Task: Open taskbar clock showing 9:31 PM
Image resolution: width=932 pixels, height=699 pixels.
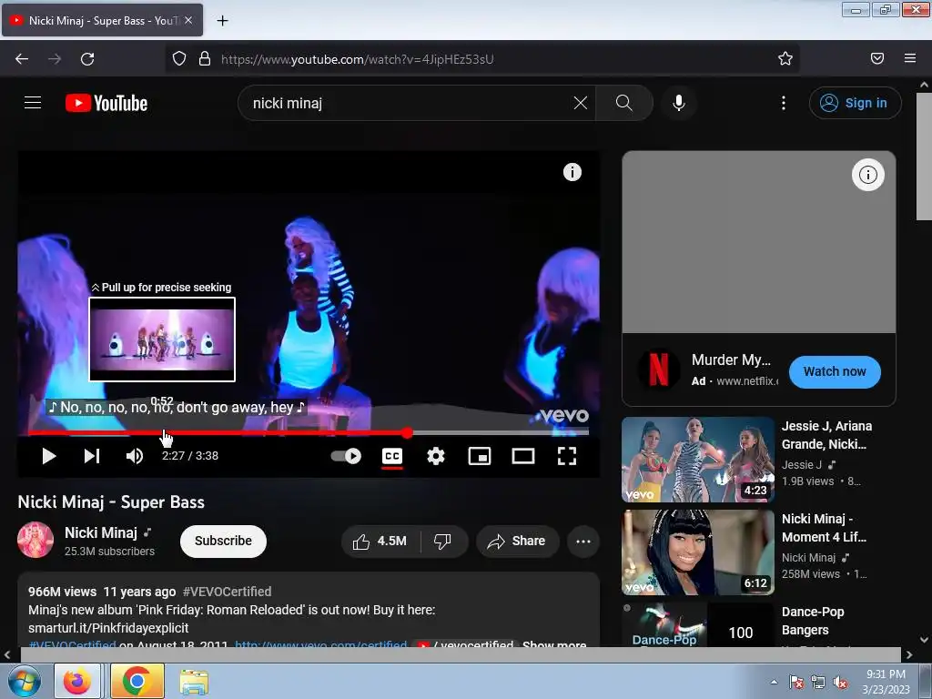Action: click(x=886, y=682)
